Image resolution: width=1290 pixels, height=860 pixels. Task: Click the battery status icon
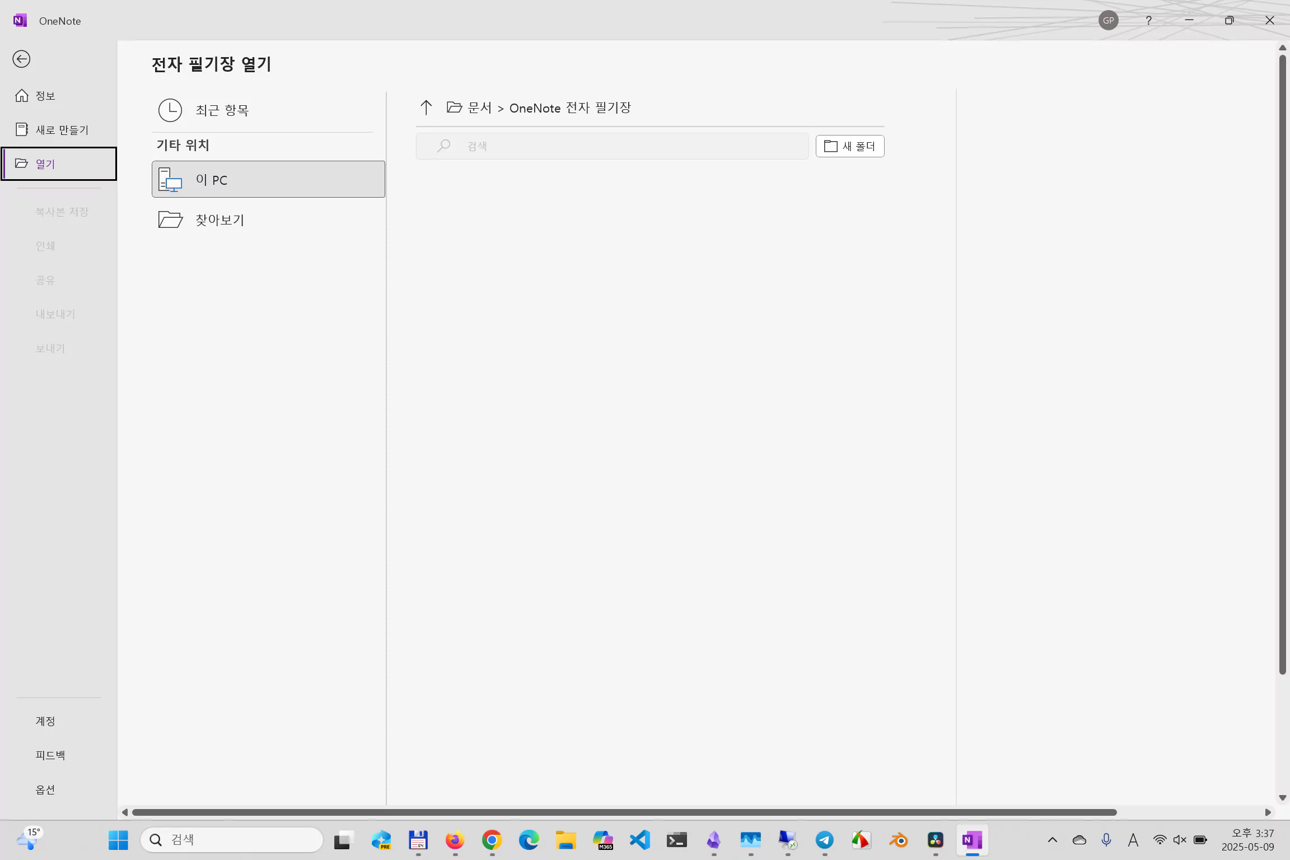pos(1200,840)
